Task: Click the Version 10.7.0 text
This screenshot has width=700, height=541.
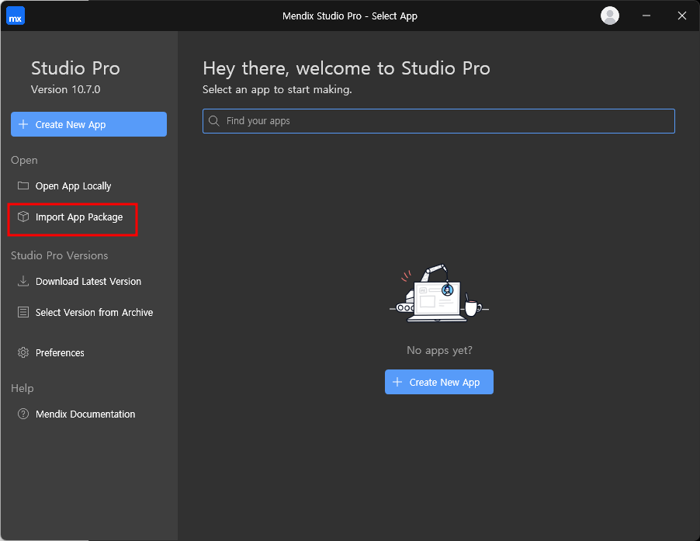Action: [66, 90]
